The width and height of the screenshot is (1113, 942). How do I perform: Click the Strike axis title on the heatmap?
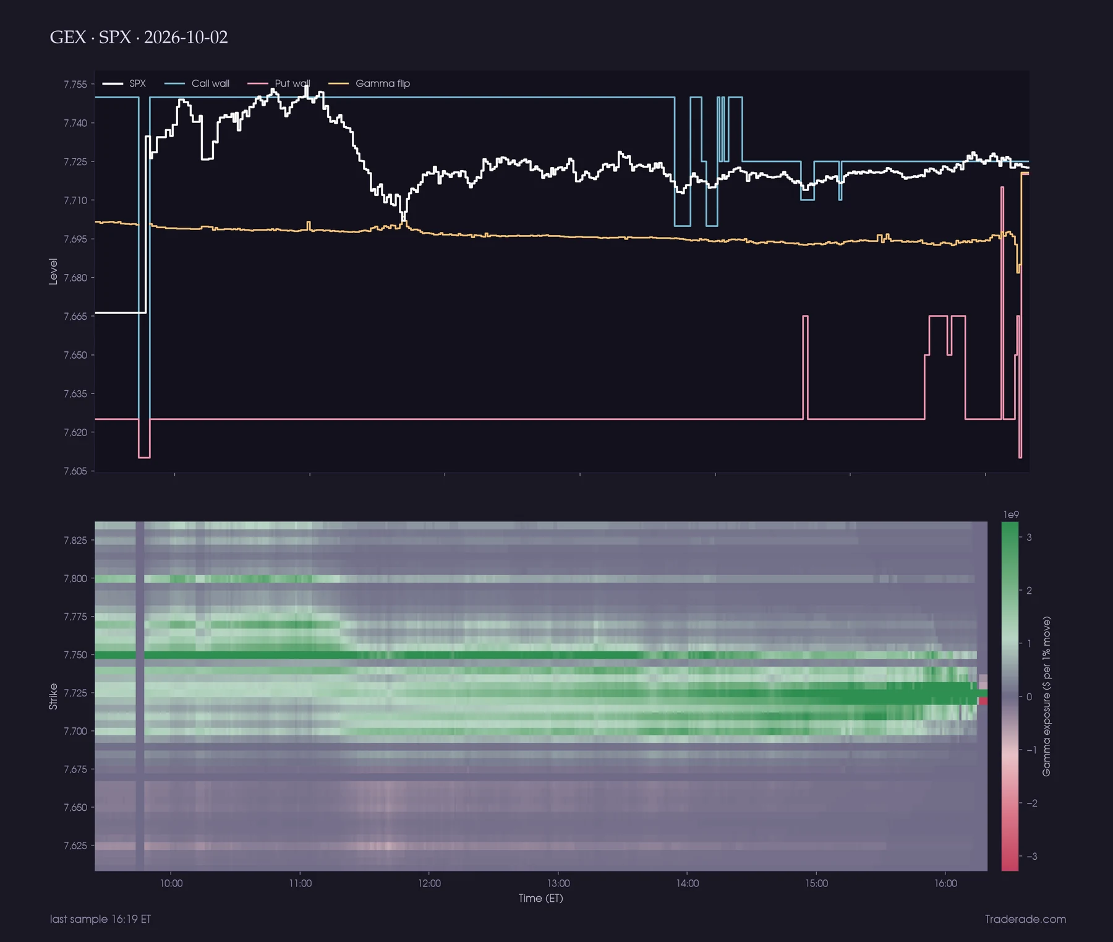pyautogui.click(x=53, y=696)
